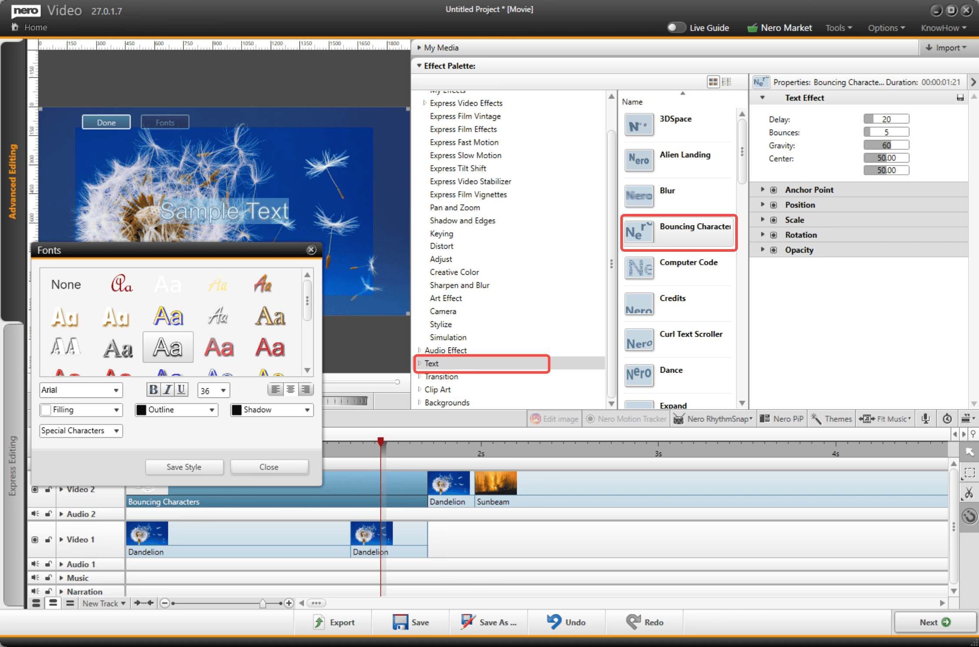Toggle Opacity keyframe button
979x647 pixels.
[x=774, y=250]
